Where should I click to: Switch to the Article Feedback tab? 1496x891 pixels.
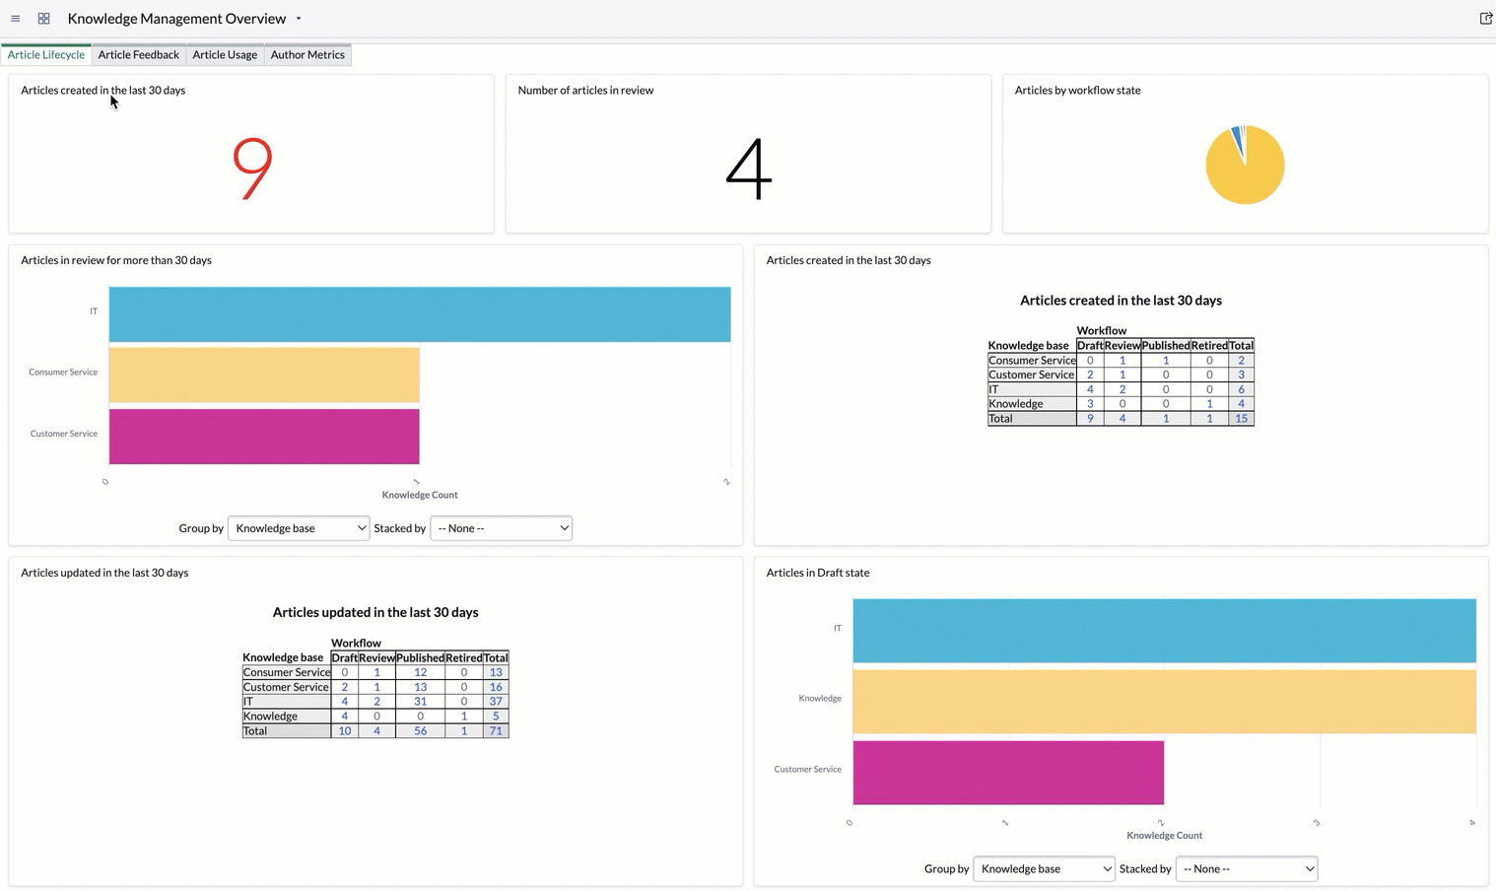coord(139,55)
